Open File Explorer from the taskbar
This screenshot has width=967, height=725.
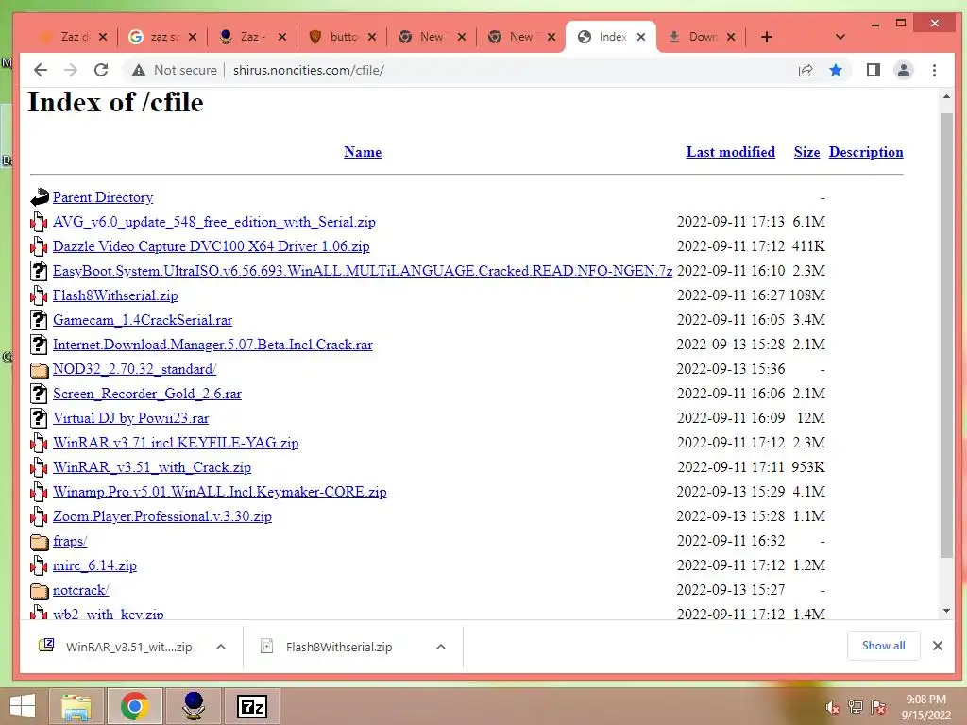coord(76,706)
